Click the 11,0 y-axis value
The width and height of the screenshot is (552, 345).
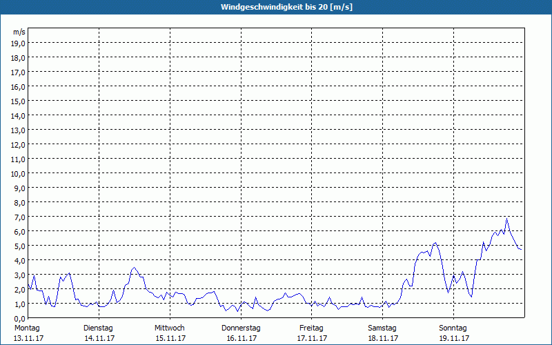(x=19, y=159)
